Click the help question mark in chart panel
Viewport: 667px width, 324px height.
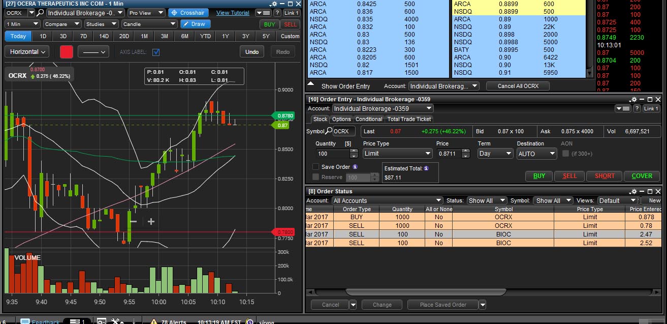pos(277,13)
